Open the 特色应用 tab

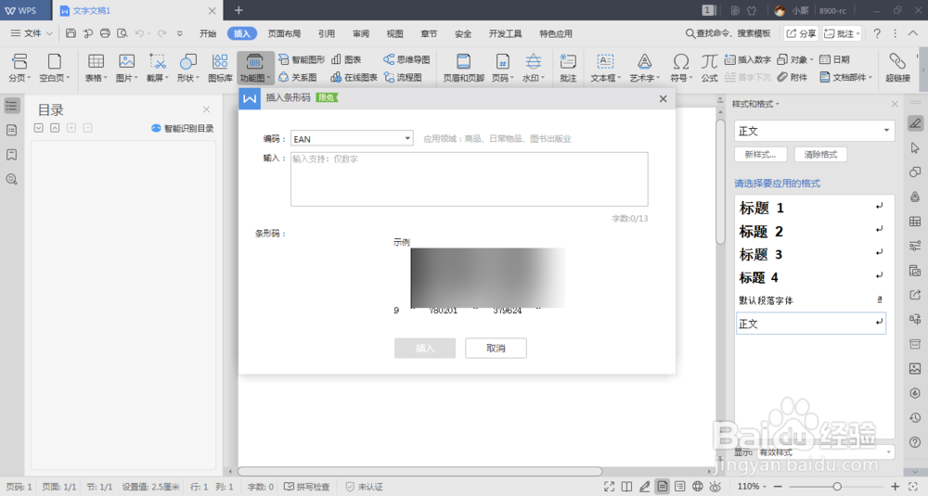[x=556, y=33]
